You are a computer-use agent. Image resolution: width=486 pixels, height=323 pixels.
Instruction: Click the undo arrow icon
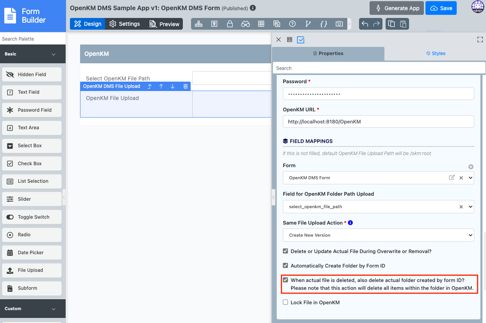(365, 24)
